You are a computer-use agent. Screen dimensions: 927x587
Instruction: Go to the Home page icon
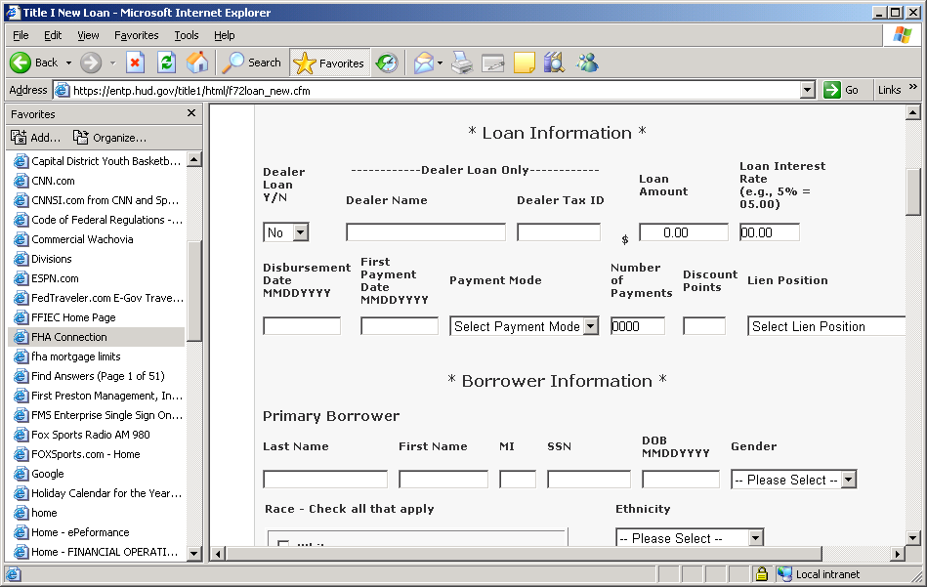[197, 63]
